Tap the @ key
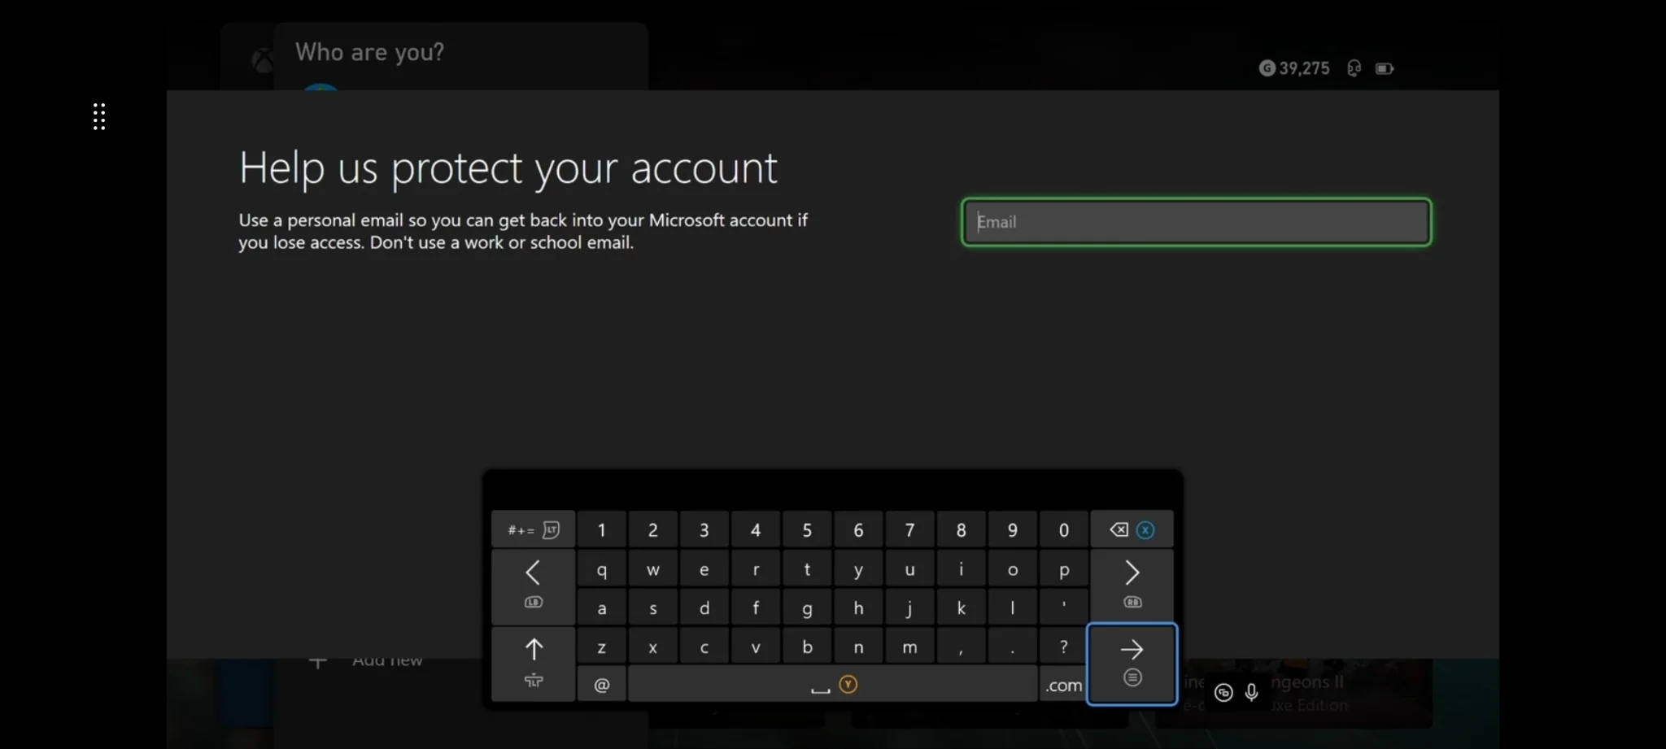Viewport: 1666px width, 749px height. 601,684
